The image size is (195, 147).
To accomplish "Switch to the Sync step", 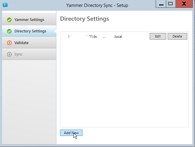I will [x=18, y=54].
